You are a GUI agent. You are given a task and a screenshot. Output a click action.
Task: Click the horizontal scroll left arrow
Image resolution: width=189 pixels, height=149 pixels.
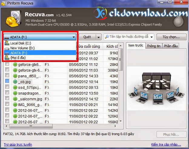6,126
